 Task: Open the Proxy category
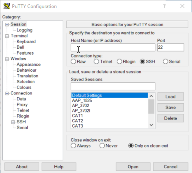point(22,105)
